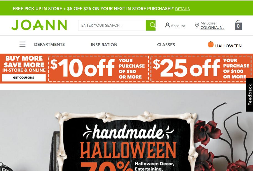Open the Details link in green banner
This screenshot has width=253, height=171.
(x=182, y=9)
